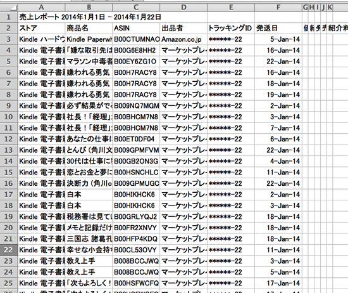The width and height of the screenshot is (348, 293).
Task: Select ASIN cell B00GRLYQJ2
Action: [136, 217]
